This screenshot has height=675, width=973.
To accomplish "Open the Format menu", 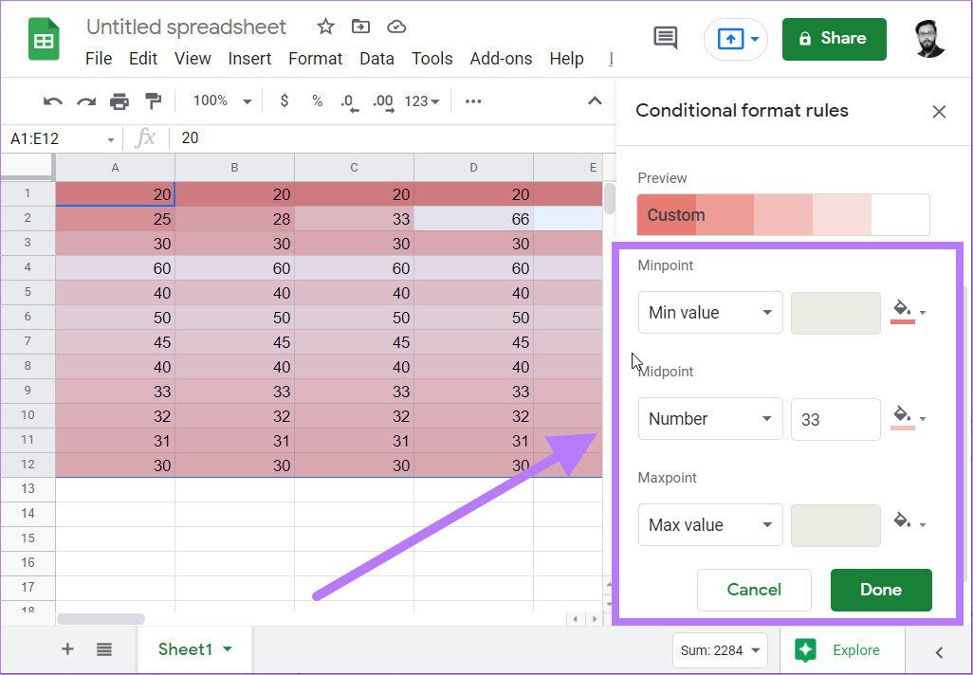I will (315, 58).
